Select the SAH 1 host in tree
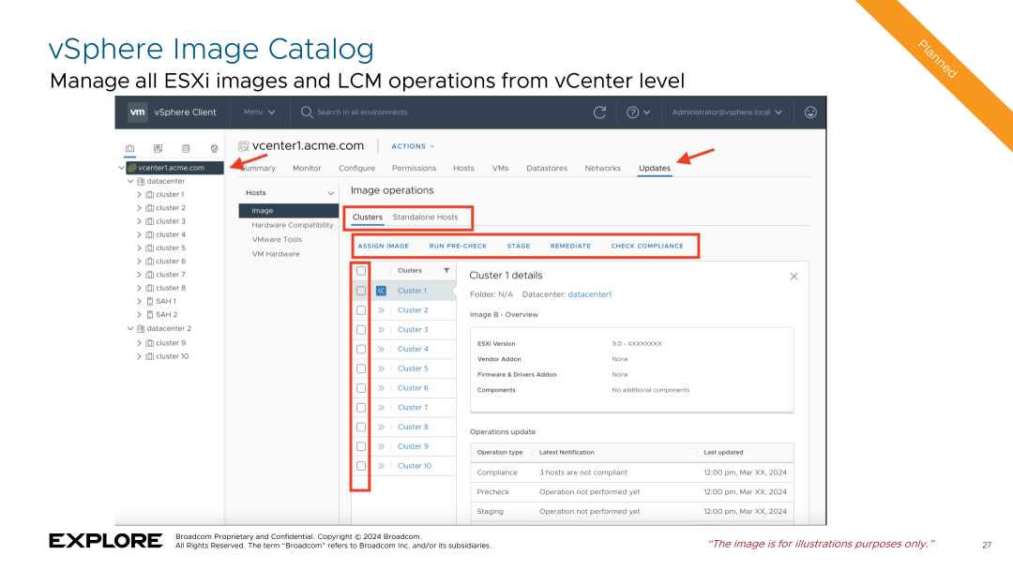Screen dimensions: 1013x570 coord(165,301)
